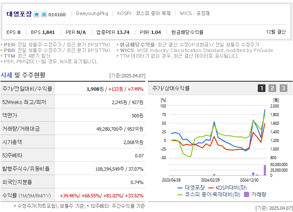The width and height of the screenshot is (293, 212).
Task: Click the 0.07 beta value
Action: [139, 156]
